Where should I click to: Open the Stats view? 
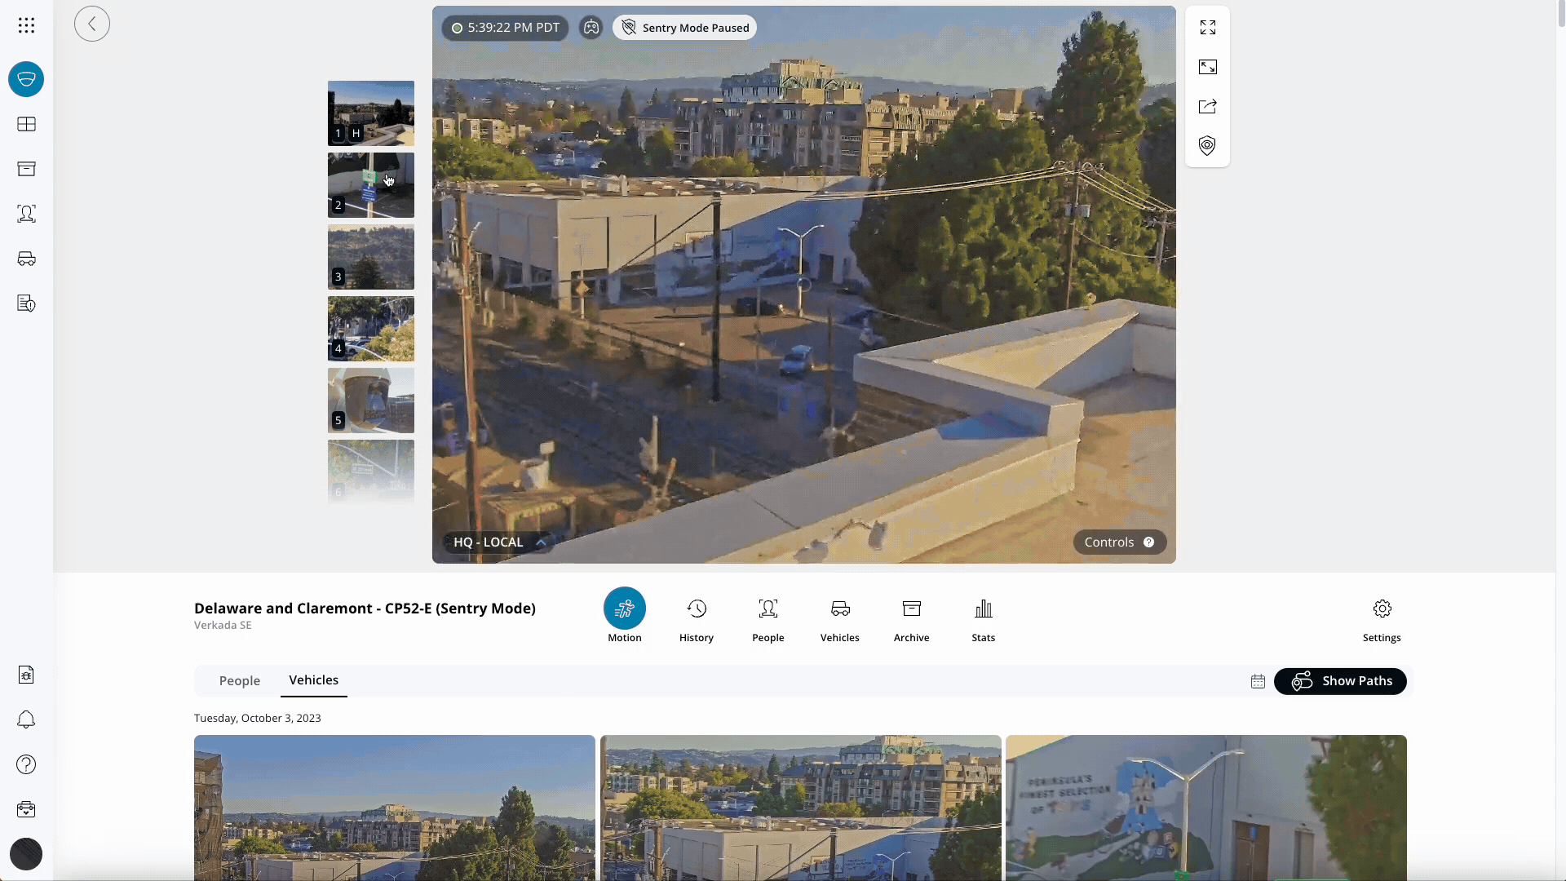(984, 620)
